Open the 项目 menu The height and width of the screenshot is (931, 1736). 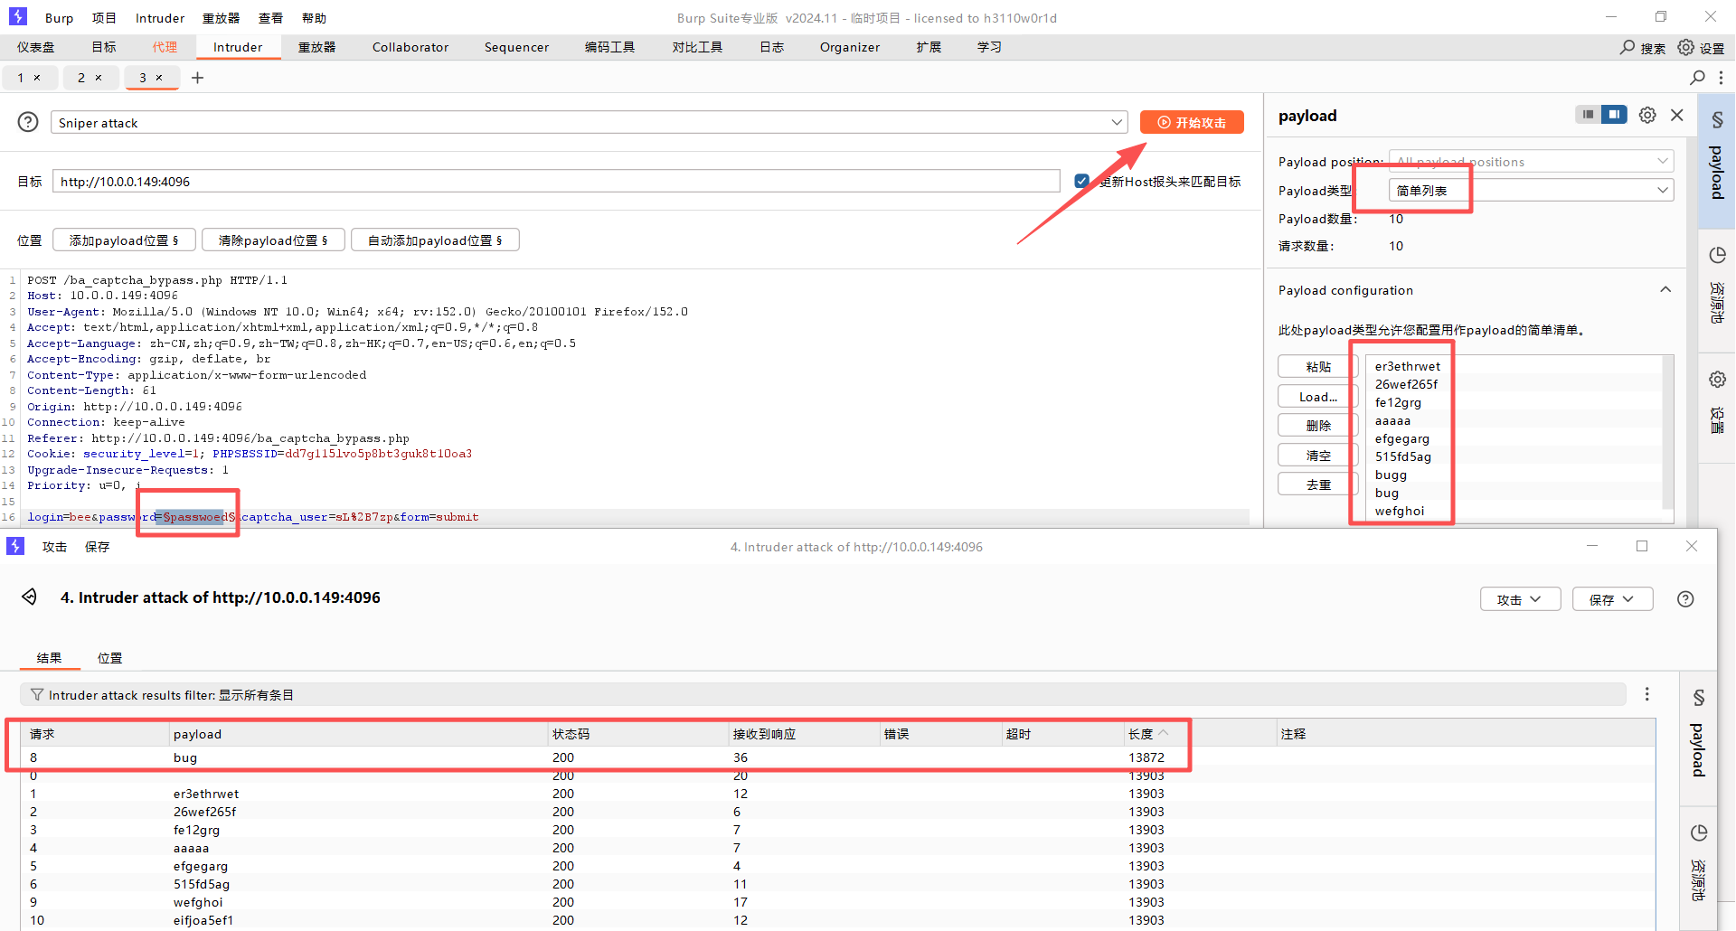pyautogui.click(x=104, y=18)
